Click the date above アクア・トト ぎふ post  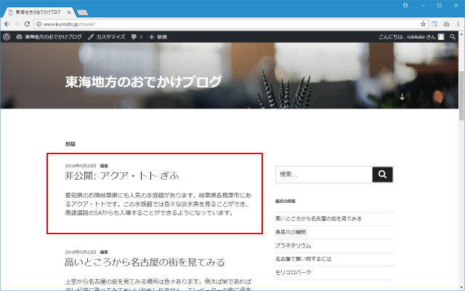(81, 166)
